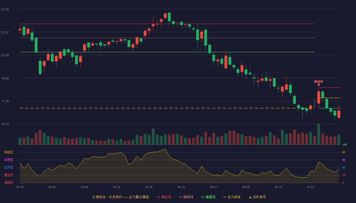This screenshot has width=356, height=203.
Task: Click the 龙吟信号 triangle legend icon
Action: click(250, 197)
